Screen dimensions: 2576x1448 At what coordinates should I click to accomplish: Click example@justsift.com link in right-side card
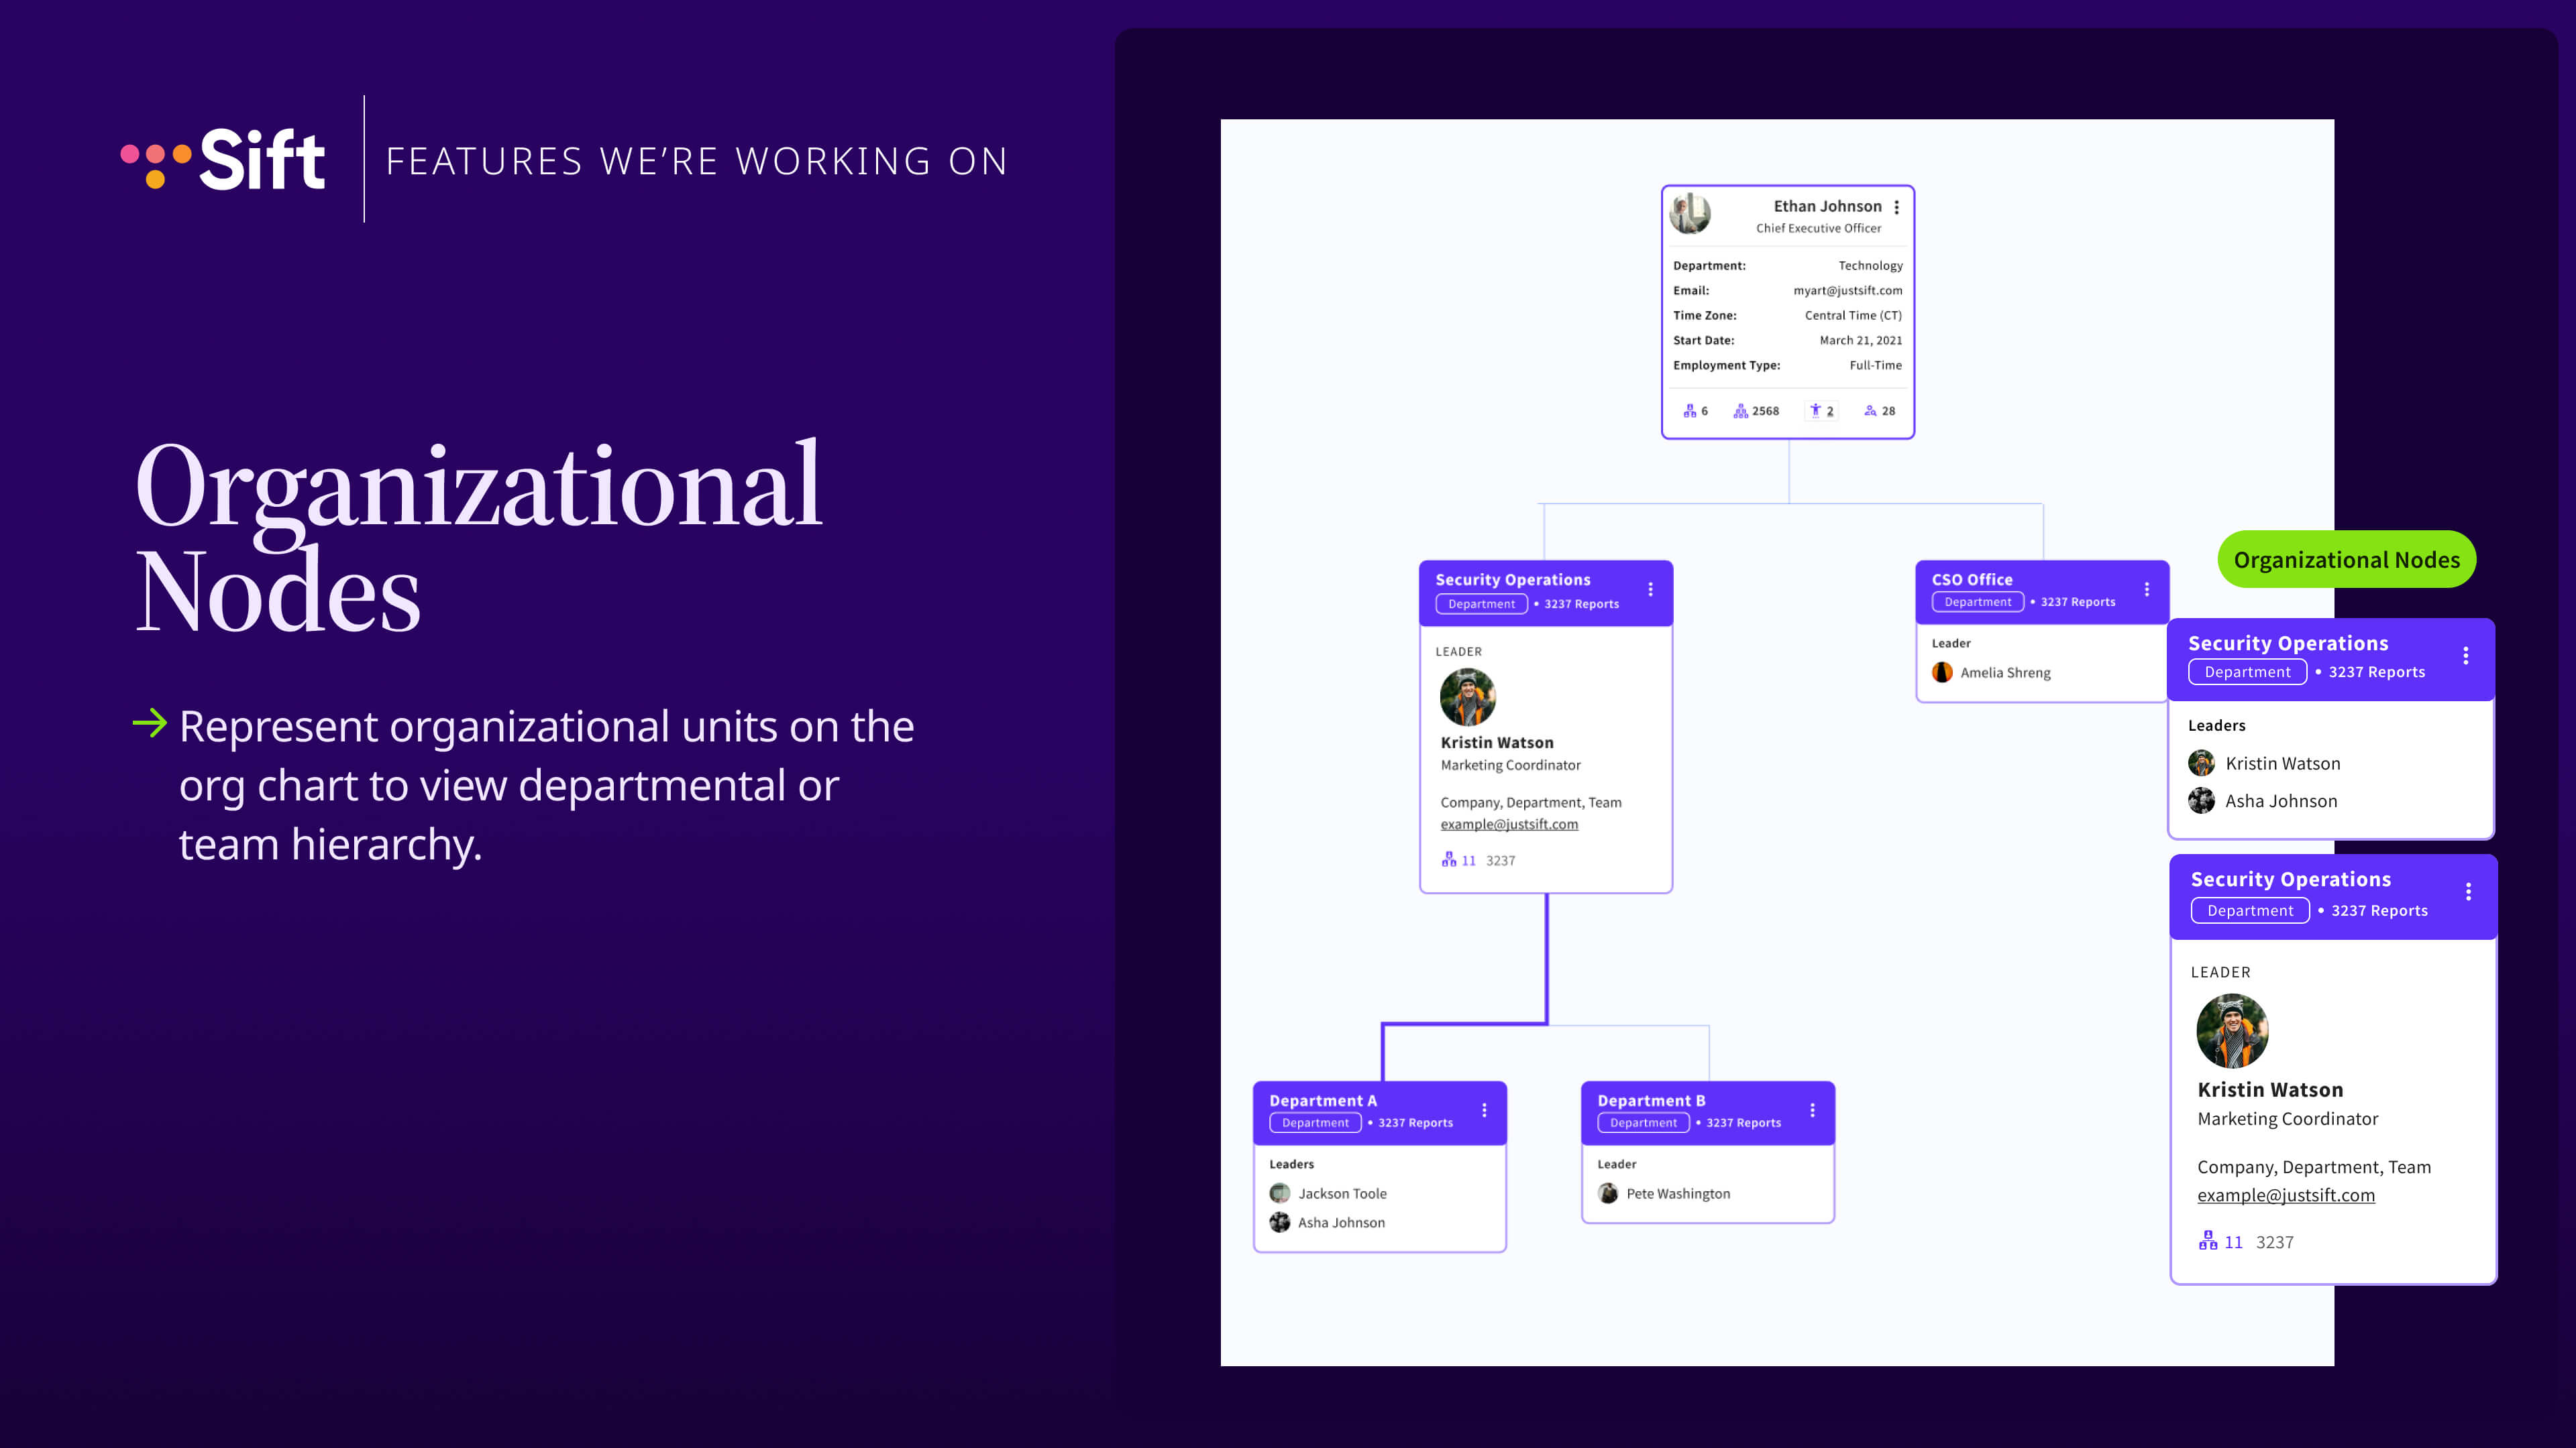2285,1195
